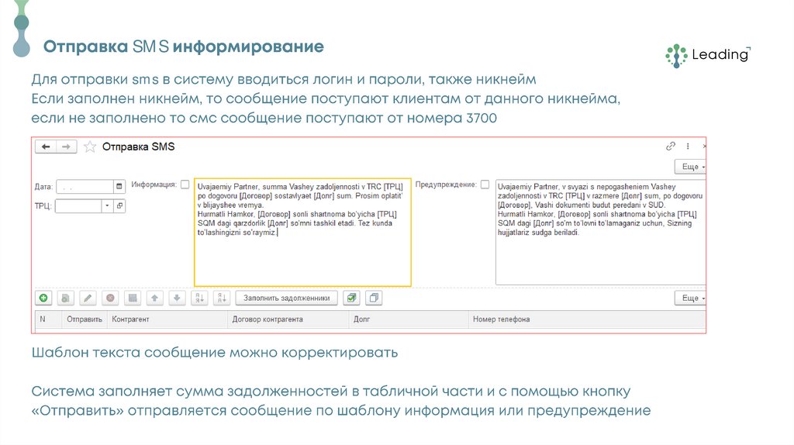Copy the selected table row
This screenshot has height=445, width=794.
pos(66,298)
